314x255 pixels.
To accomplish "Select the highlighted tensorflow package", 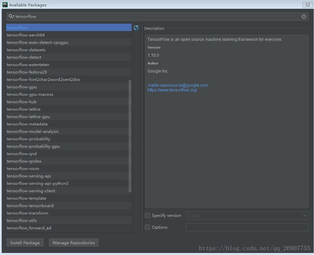I will point(69,28).
